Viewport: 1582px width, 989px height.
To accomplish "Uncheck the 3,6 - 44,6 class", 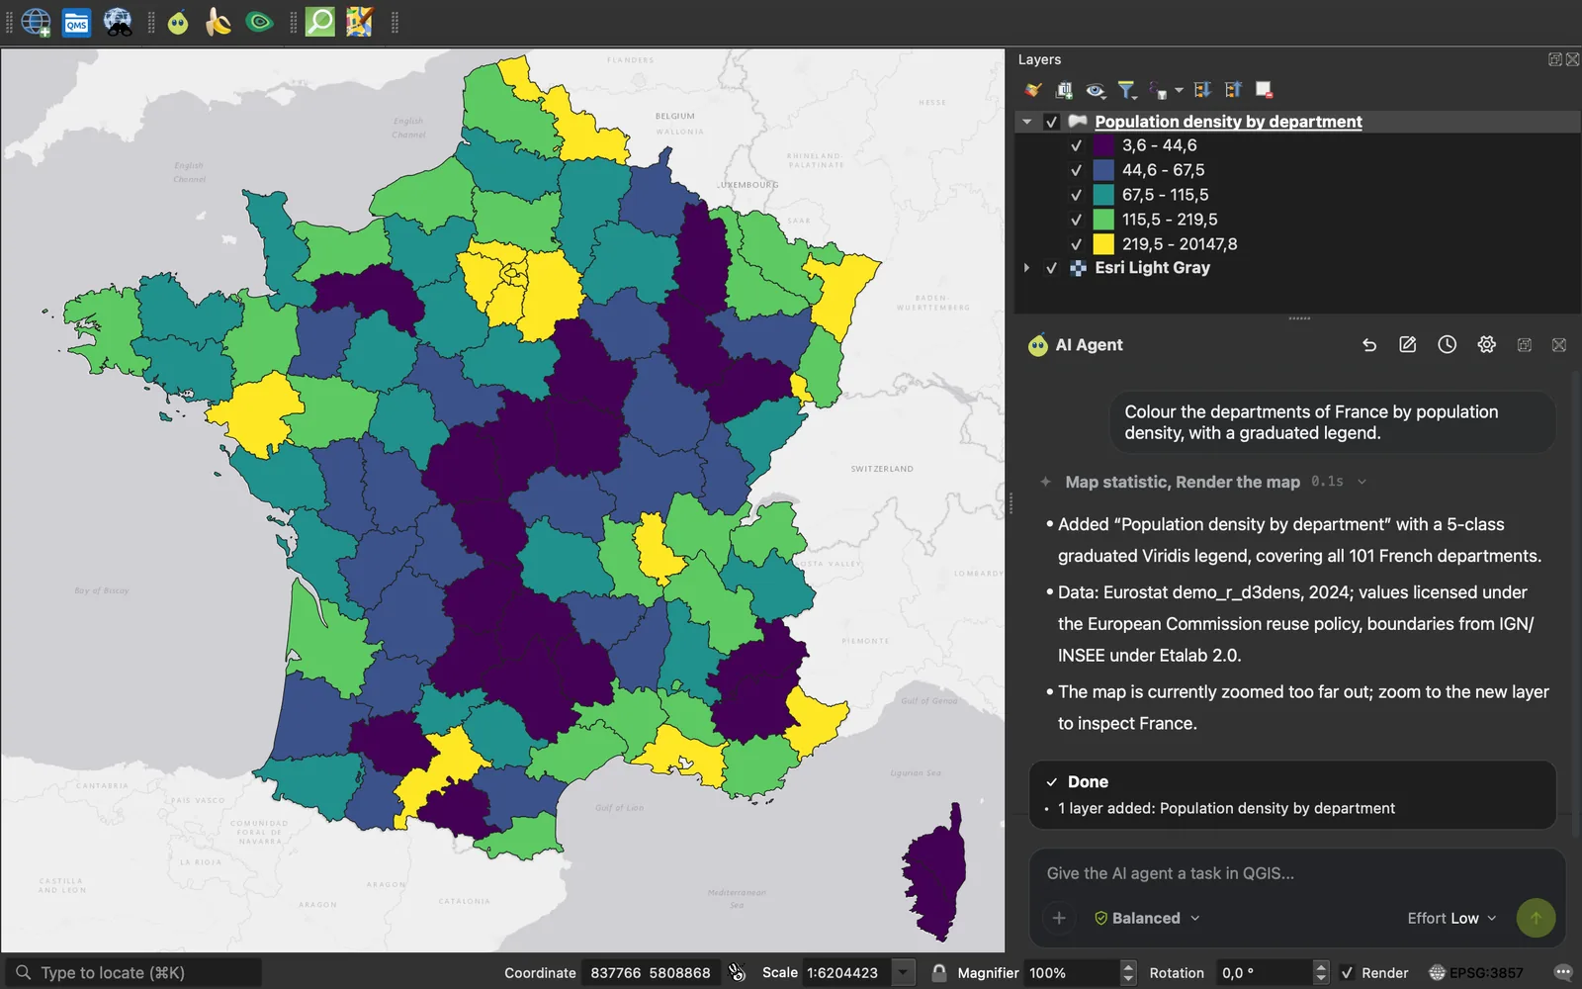I will click(1076, 145).
